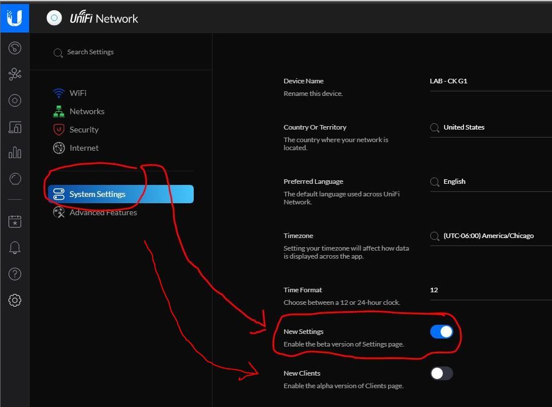Enable the New Clients toggle

[441, 373]
